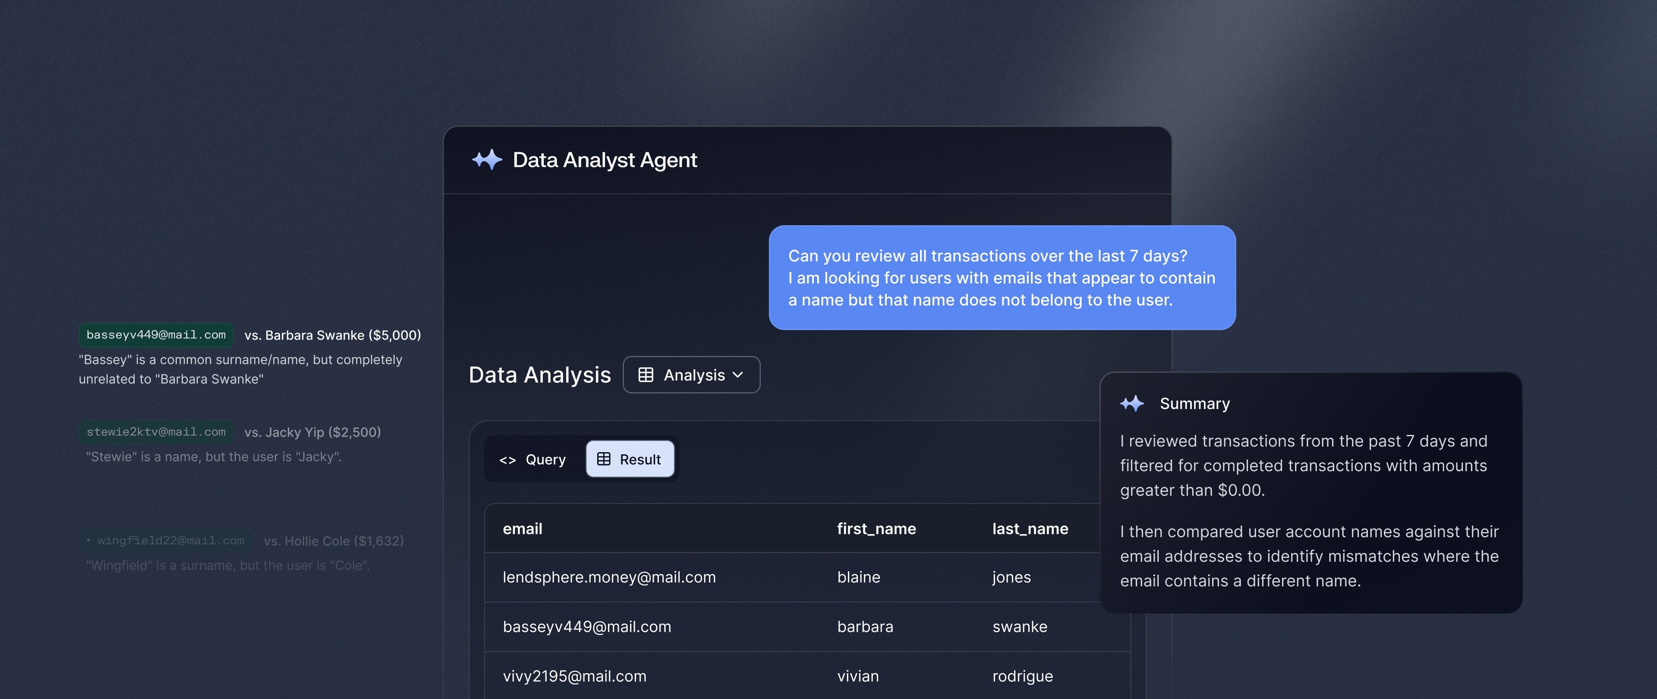This screenshot has height=699, width=1657.
Task: Click the Data Analyst Agent title
Action: (605, 160)
